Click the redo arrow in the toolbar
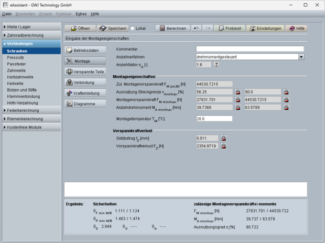 208,28
